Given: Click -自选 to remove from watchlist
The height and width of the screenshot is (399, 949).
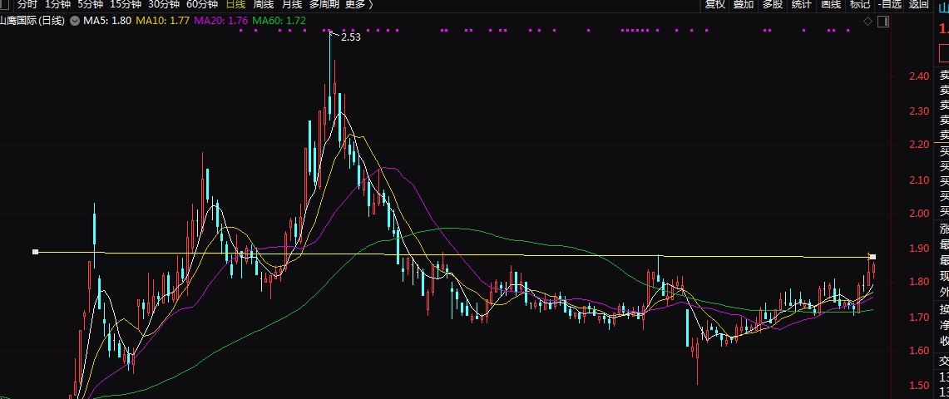Looking at the screenshot, I should 889,5.
